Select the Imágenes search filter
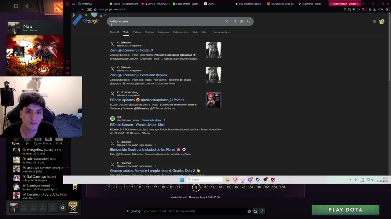 pos(163,32)
